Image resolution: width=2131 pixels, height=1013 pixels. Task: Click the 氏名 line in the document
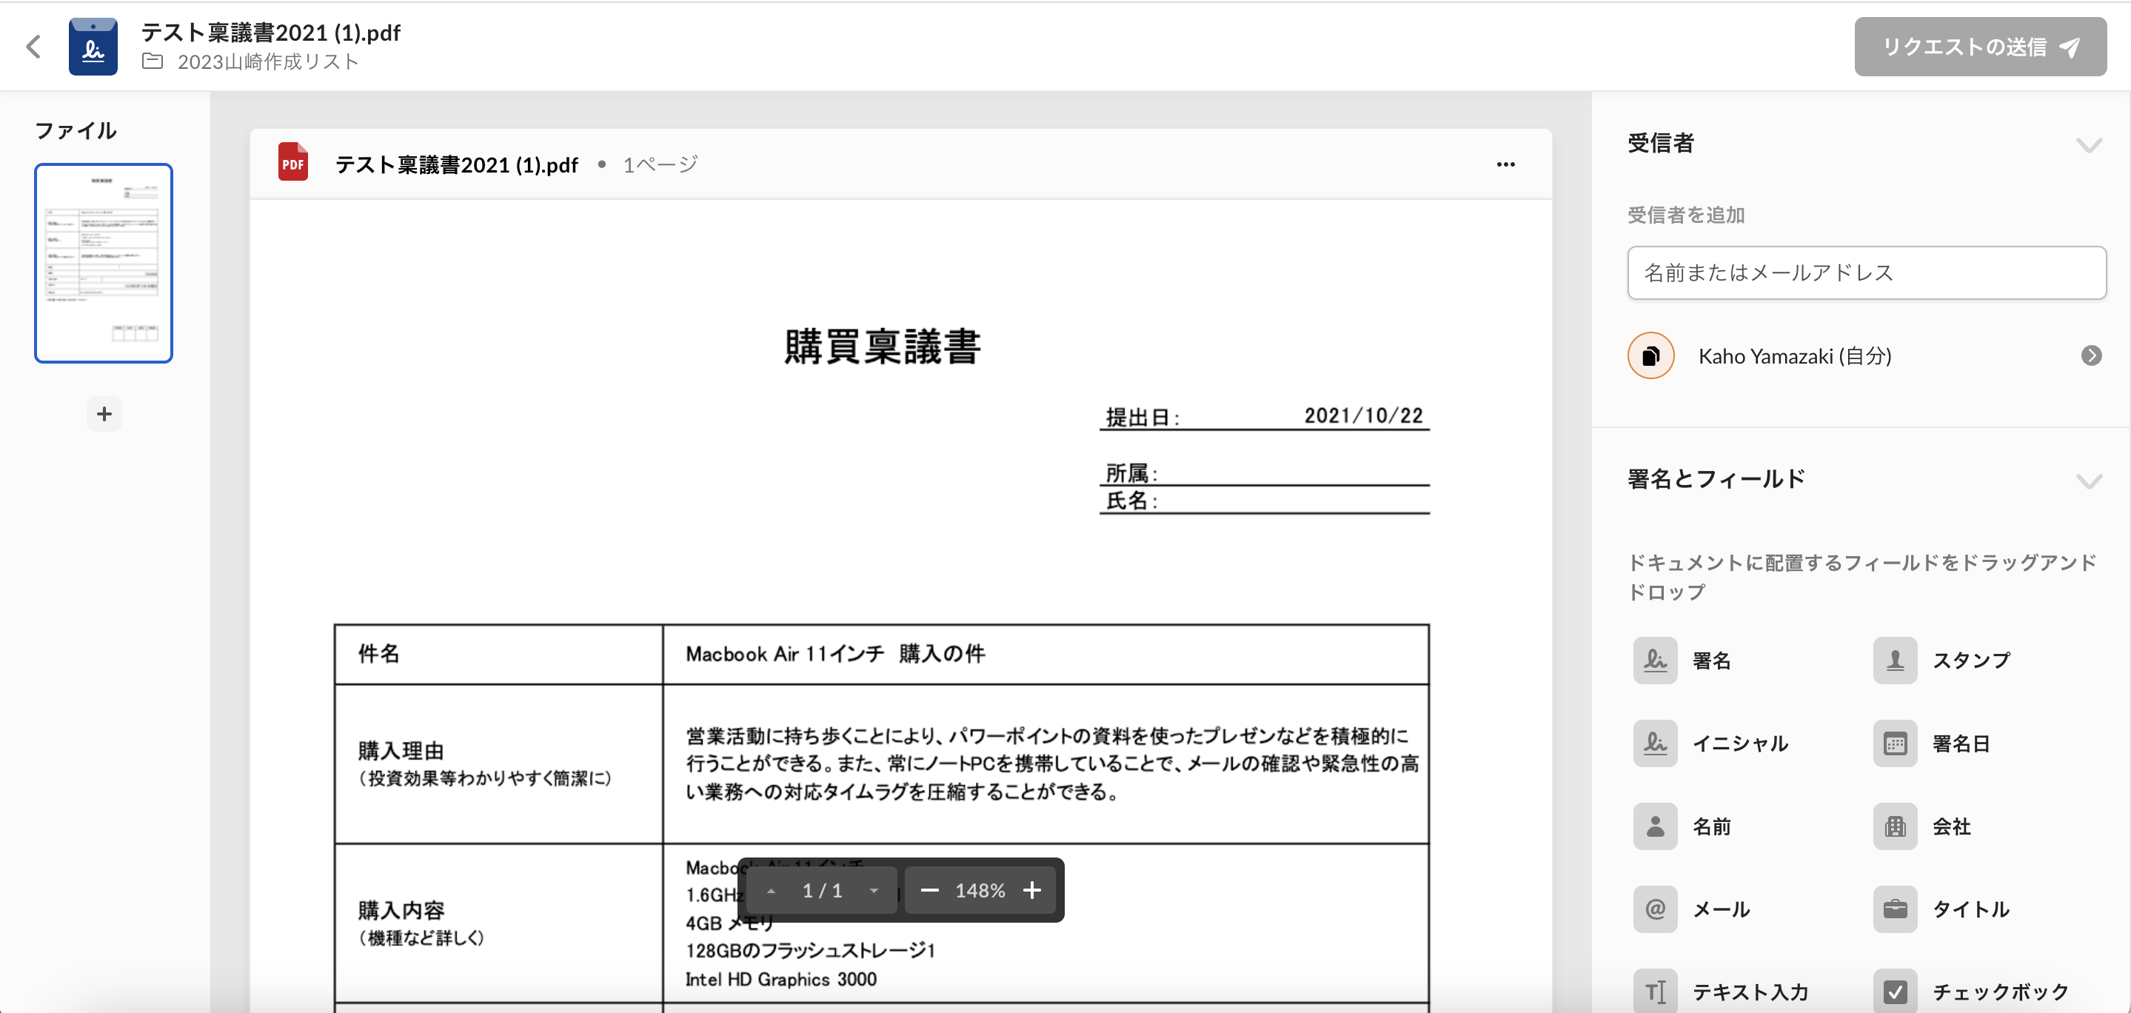tap(1264, 500)
